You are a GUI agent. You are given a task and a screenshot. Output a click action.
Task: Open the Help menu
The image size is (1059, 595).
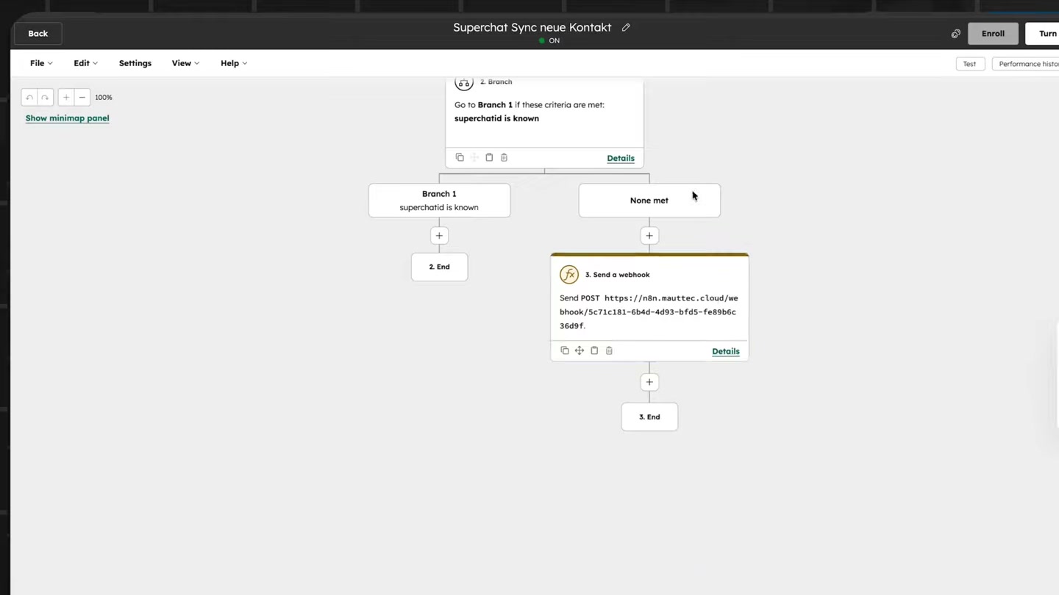click(233, 63)
